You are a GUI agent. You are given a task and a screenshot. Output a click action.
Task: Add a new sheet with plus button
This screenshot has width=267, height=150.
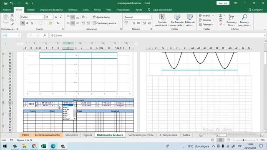tap(201, 135)
